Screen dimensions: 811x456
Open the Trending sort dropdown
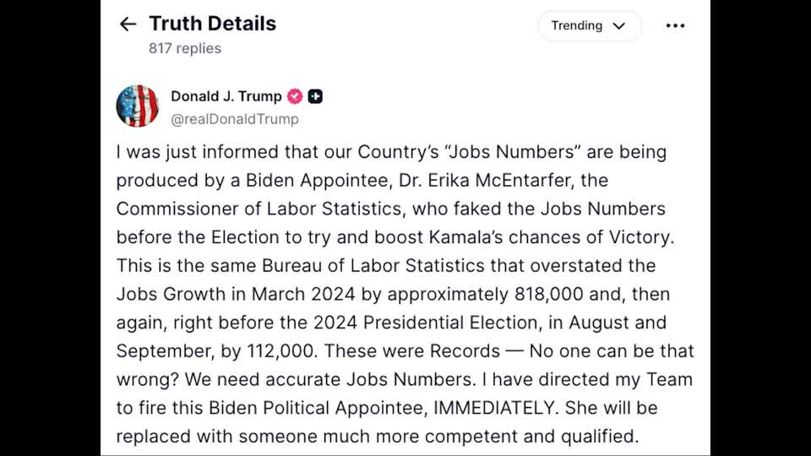click(589, 25)
